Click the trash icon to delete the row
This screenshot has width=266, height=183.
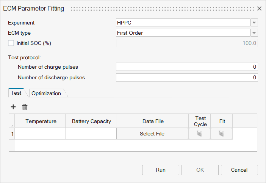coord(25,107)
